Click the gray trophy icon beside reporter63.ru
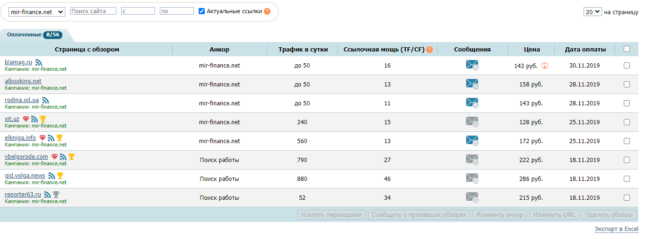The image size is (646, 239). (56, 195)
